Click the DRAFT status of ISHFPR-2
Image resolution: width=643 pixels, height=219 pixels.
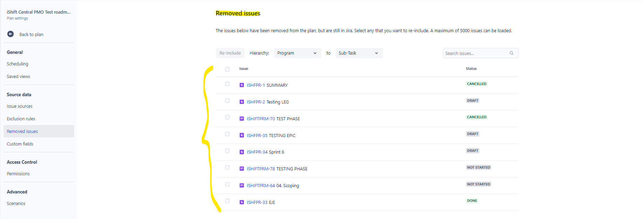(472, 101)
